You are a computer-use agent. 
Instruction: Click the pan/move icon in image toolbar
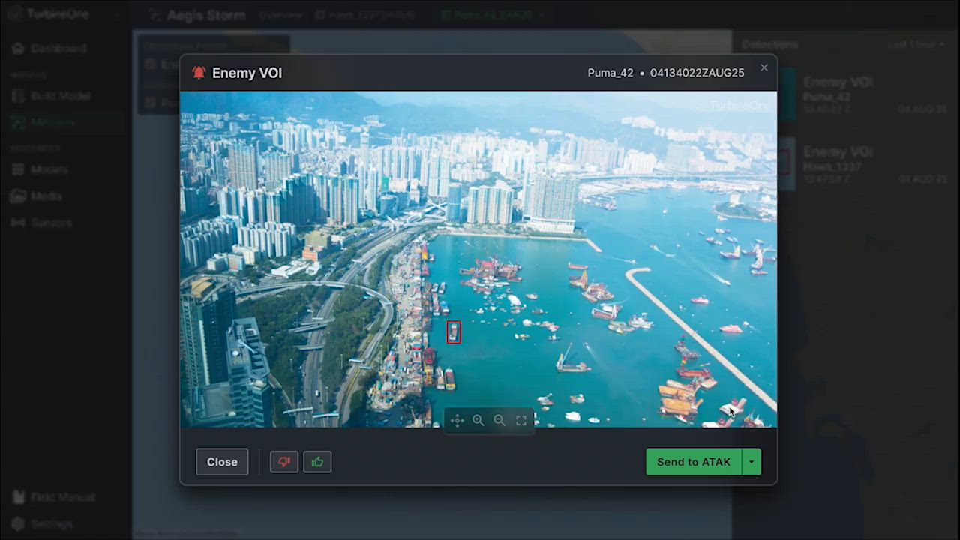pos(457,421)
